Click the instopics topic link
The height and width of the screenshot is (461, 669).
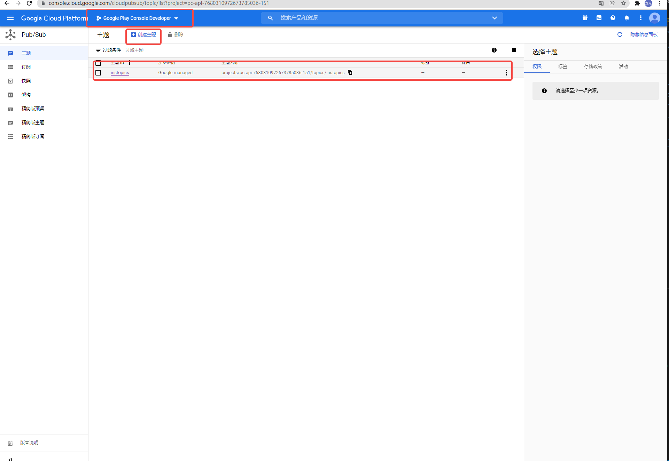[x=119, y=72]
